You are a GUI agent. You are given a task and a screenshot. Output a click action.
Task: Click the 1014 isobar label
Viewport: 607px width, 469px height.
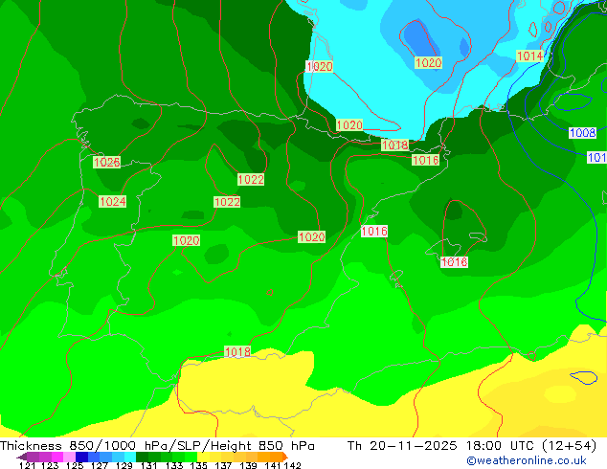point(530,56)
